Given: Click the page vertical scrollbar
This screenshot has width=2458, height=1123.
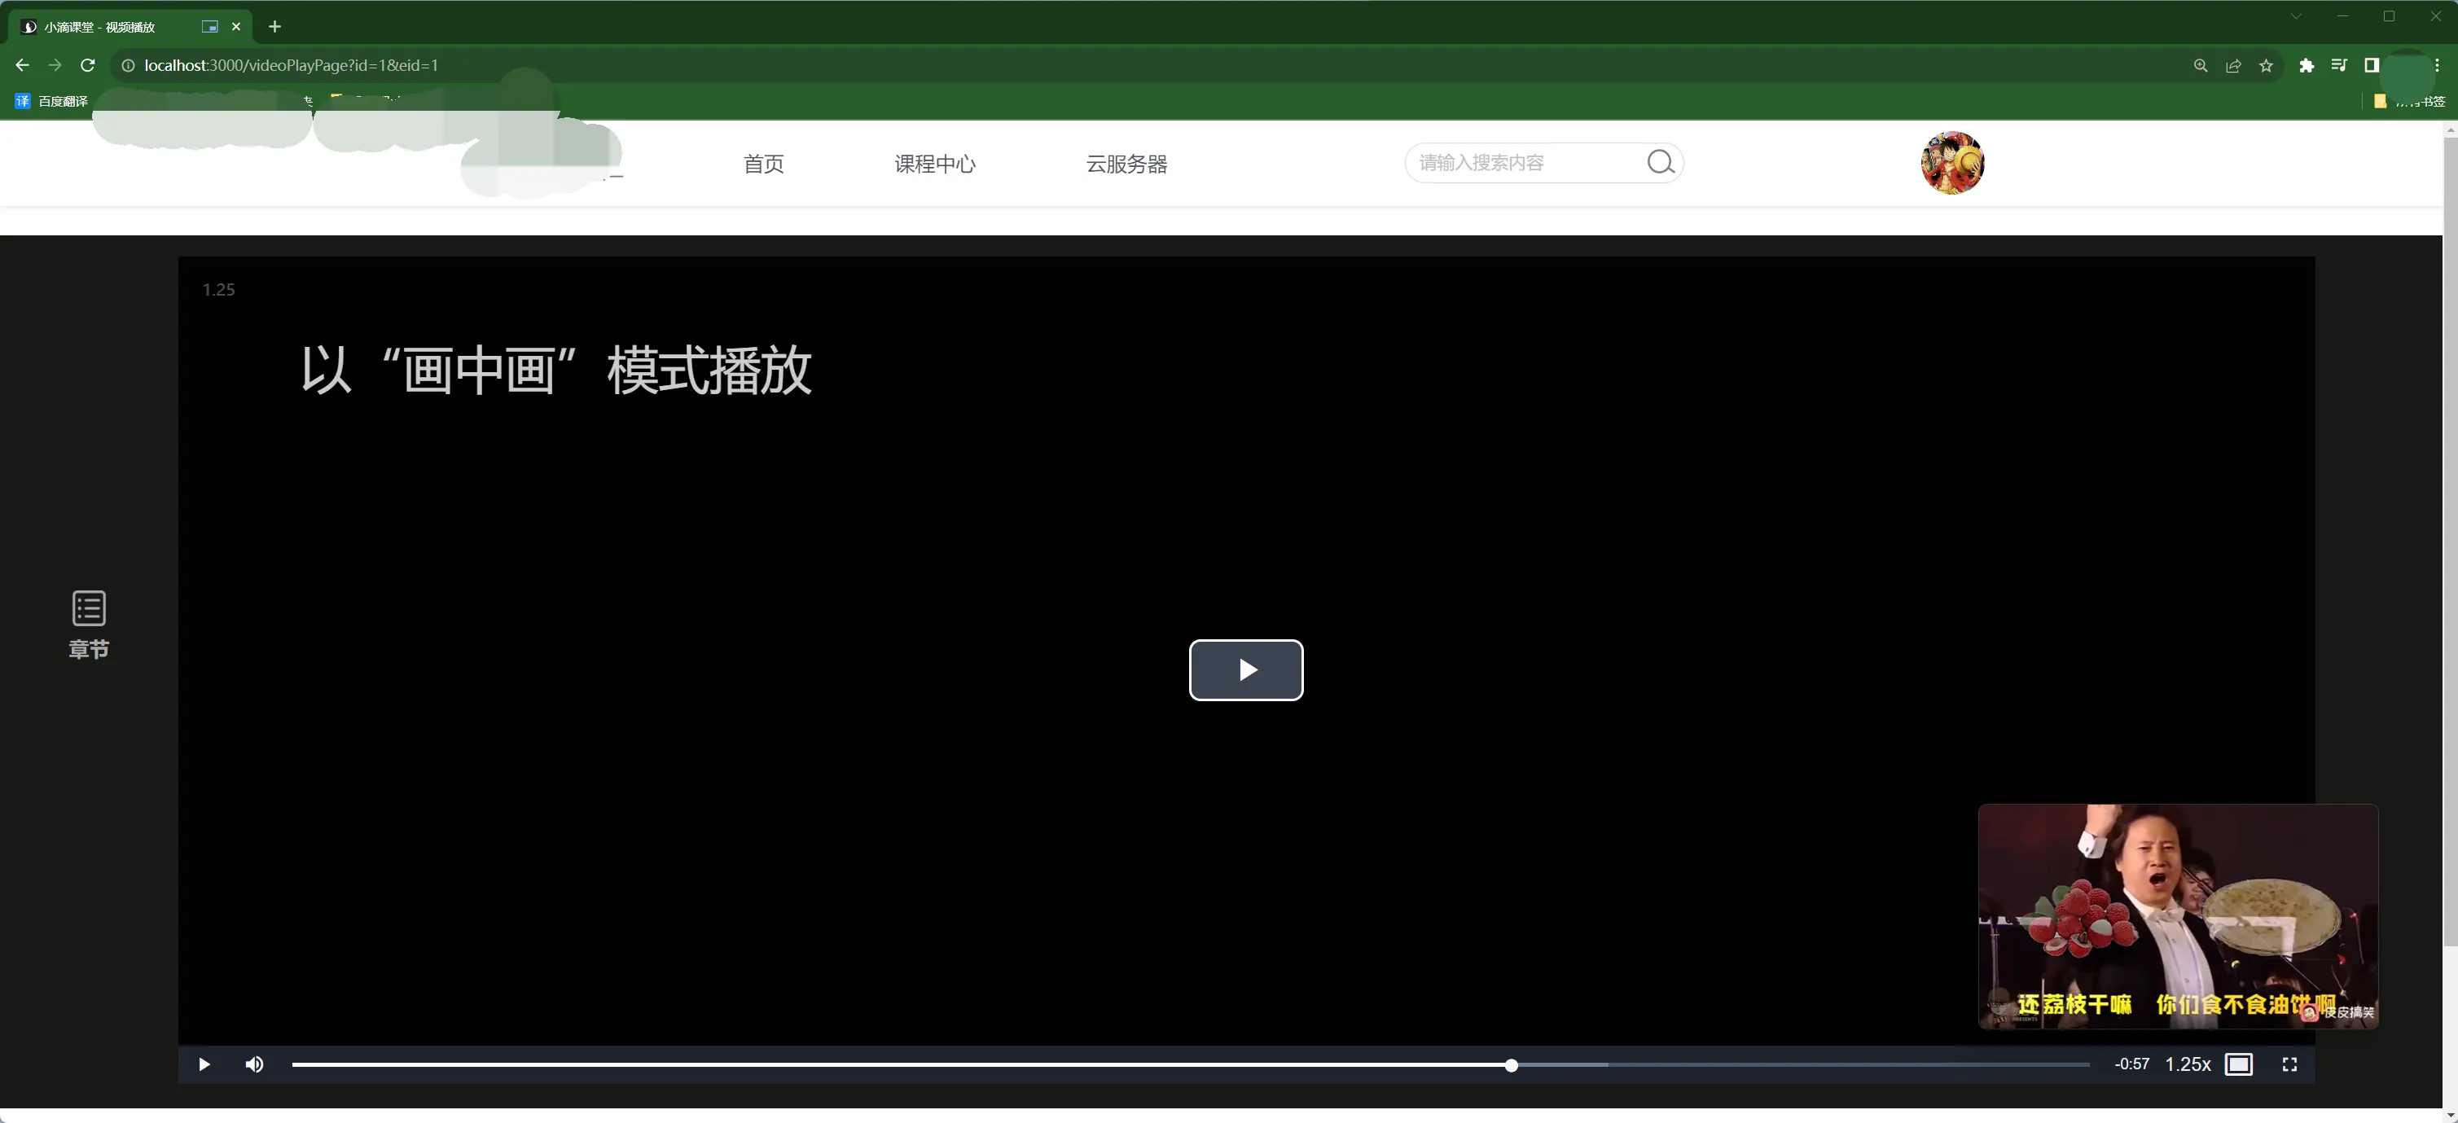Looking at the screenshot, I should coord(2449,542).
